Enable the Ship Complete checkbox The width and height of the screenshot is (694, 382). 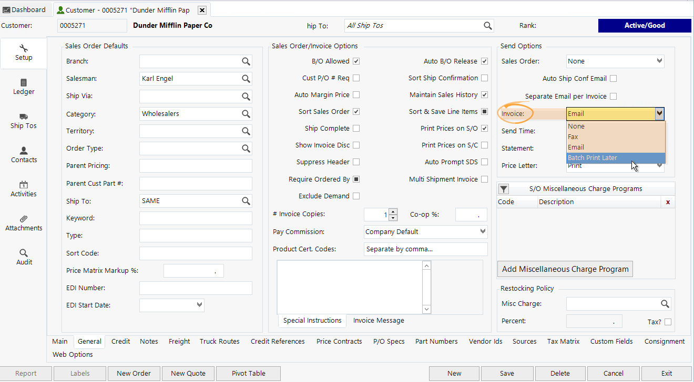tap(356, 128)
